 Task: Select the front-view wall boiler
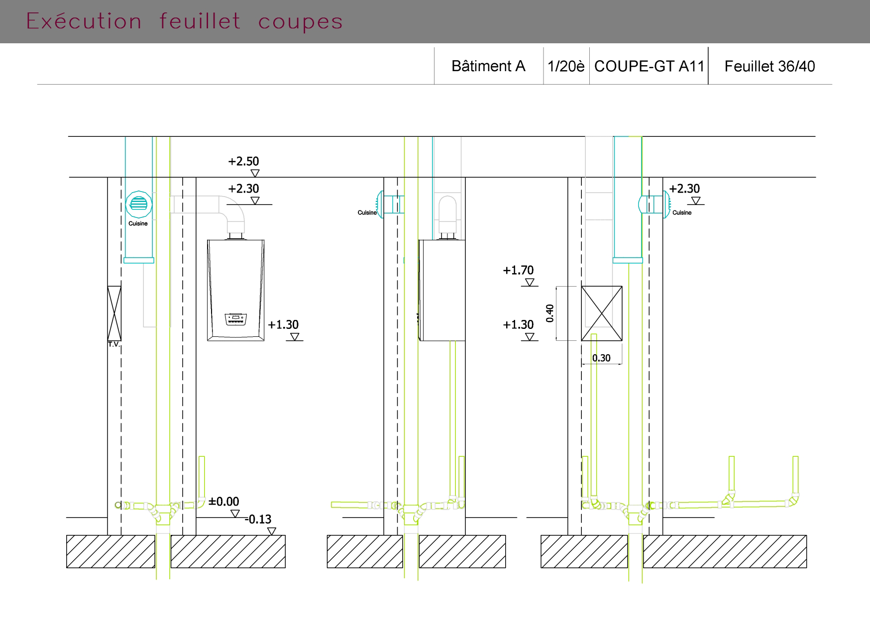pos(235,290)
